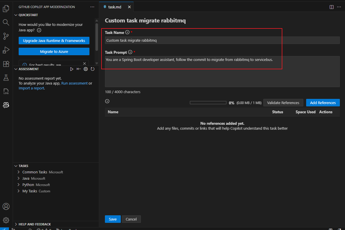This screenshot has height=230, width=345.
Task: Click the Validate References button
Action: pos(283,103)
